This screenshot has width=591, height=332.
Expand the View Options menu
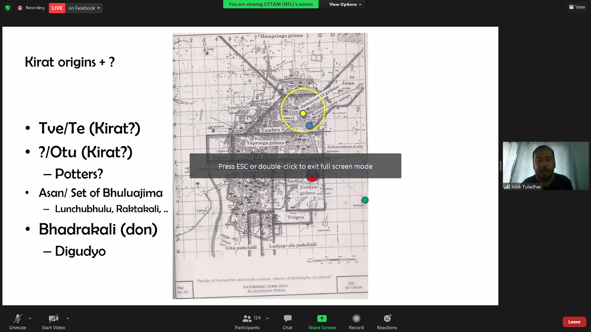pos(345,4)
